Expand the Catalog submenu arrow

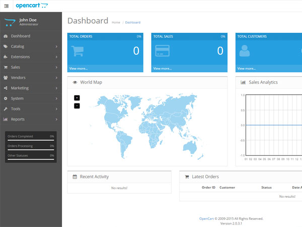56,46
